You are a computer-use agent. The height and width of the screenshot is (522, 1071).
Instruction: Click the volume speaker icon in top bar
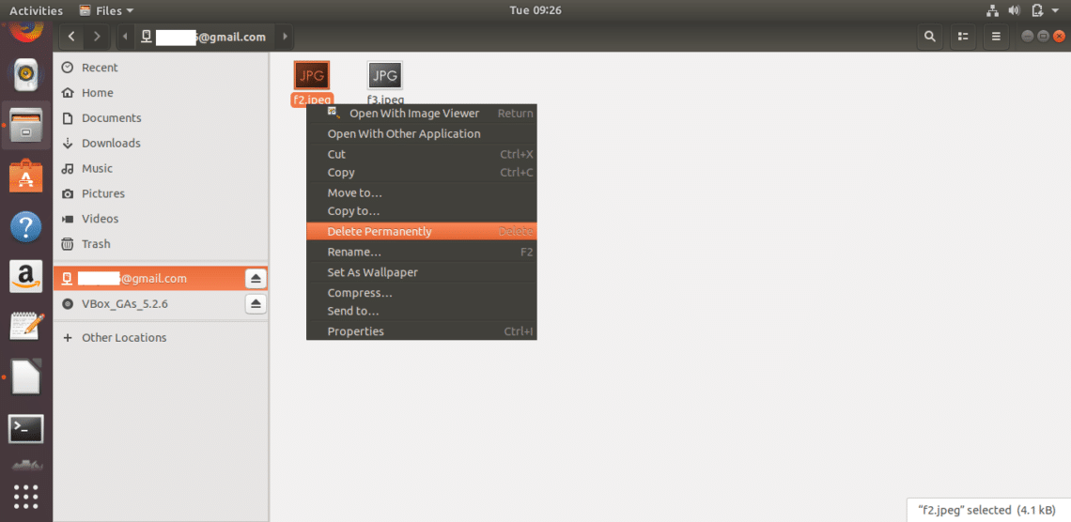tap(1015, 10)
